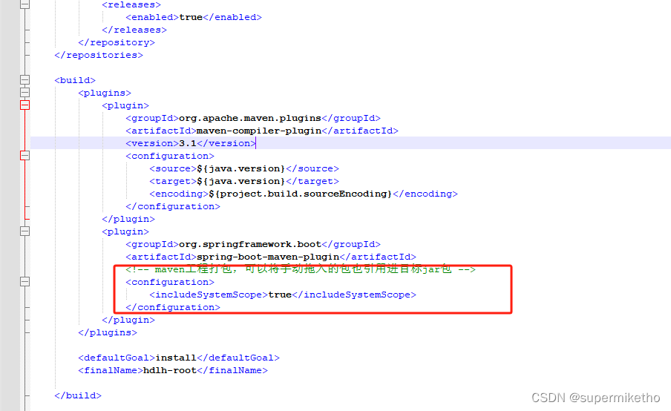The height and width of the screenshot is (411, 671).
Task: Collapse the spring-boot plugin fold marker
Action: coord(24,231)
